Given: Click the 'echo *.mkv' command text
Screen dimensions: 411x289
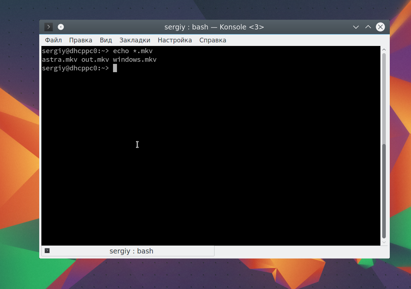Looking at the screenshot, I should click(x=133, y=51).
